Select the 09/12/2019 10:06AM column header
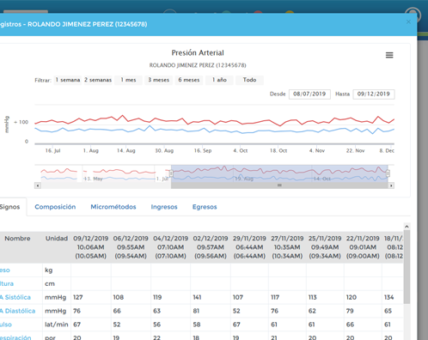The width and height of the screenshot is (428, 340). coord(91,247)
